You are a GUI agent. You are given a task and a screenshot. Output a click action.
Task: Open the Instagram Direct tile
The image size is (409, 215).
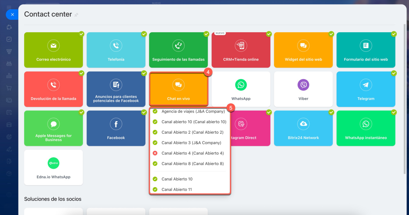[251, 128]
